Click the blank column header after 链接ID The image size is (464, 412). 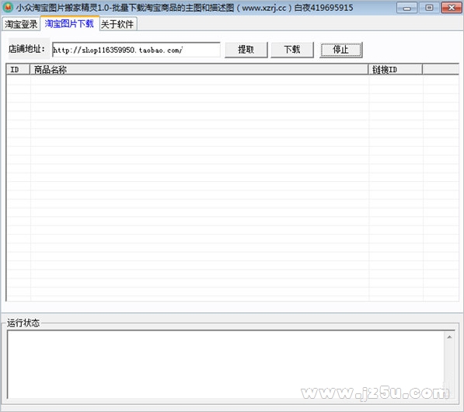441,69
